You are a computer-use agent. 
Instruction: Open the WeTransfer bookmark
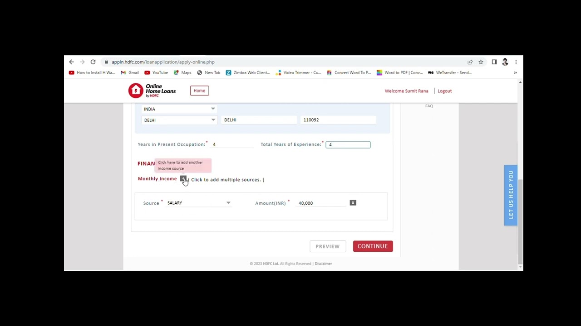coord(450,72)
